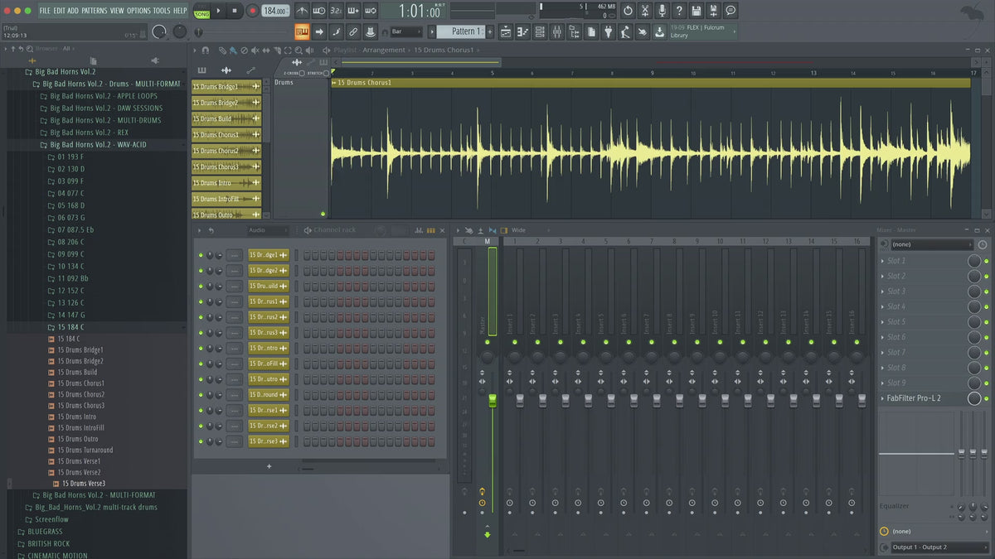Open the Mixer view icon
Viewport: 995px width, 559px height.
(556, 31)
